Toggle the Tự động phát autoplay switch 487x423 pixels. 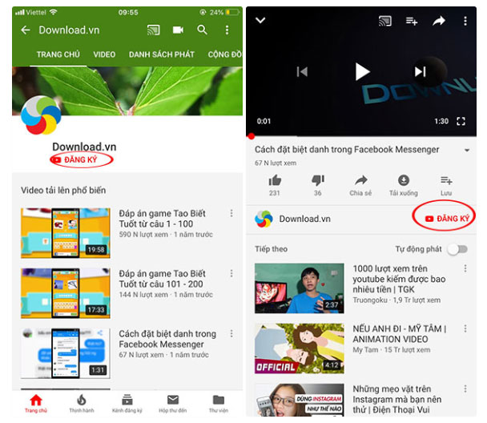pyautogui.click(x=458, y=249)
